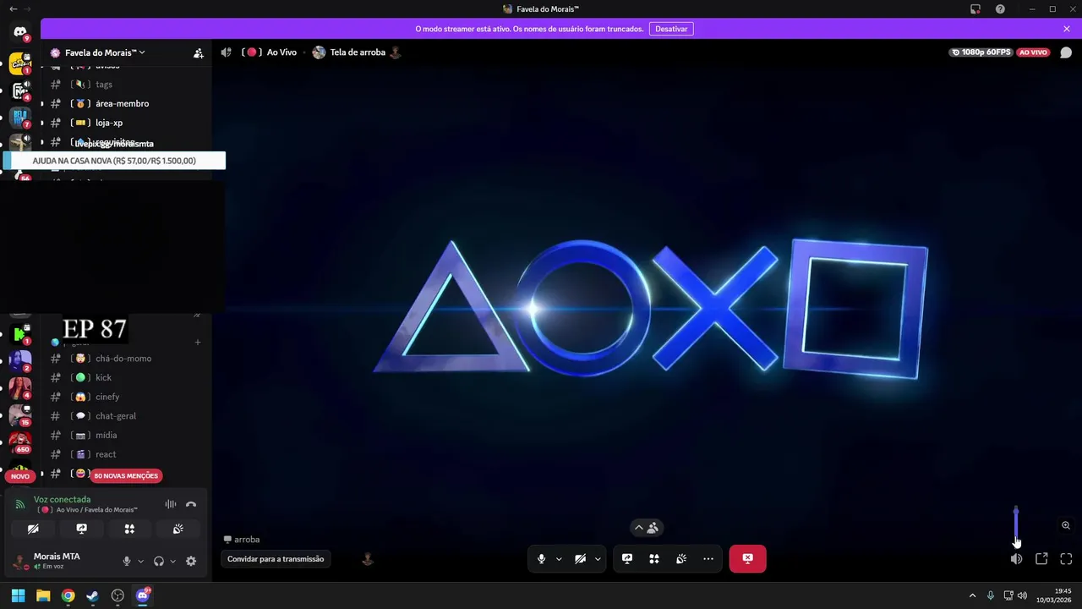Click the Morais MTA user name

point(57,557)
